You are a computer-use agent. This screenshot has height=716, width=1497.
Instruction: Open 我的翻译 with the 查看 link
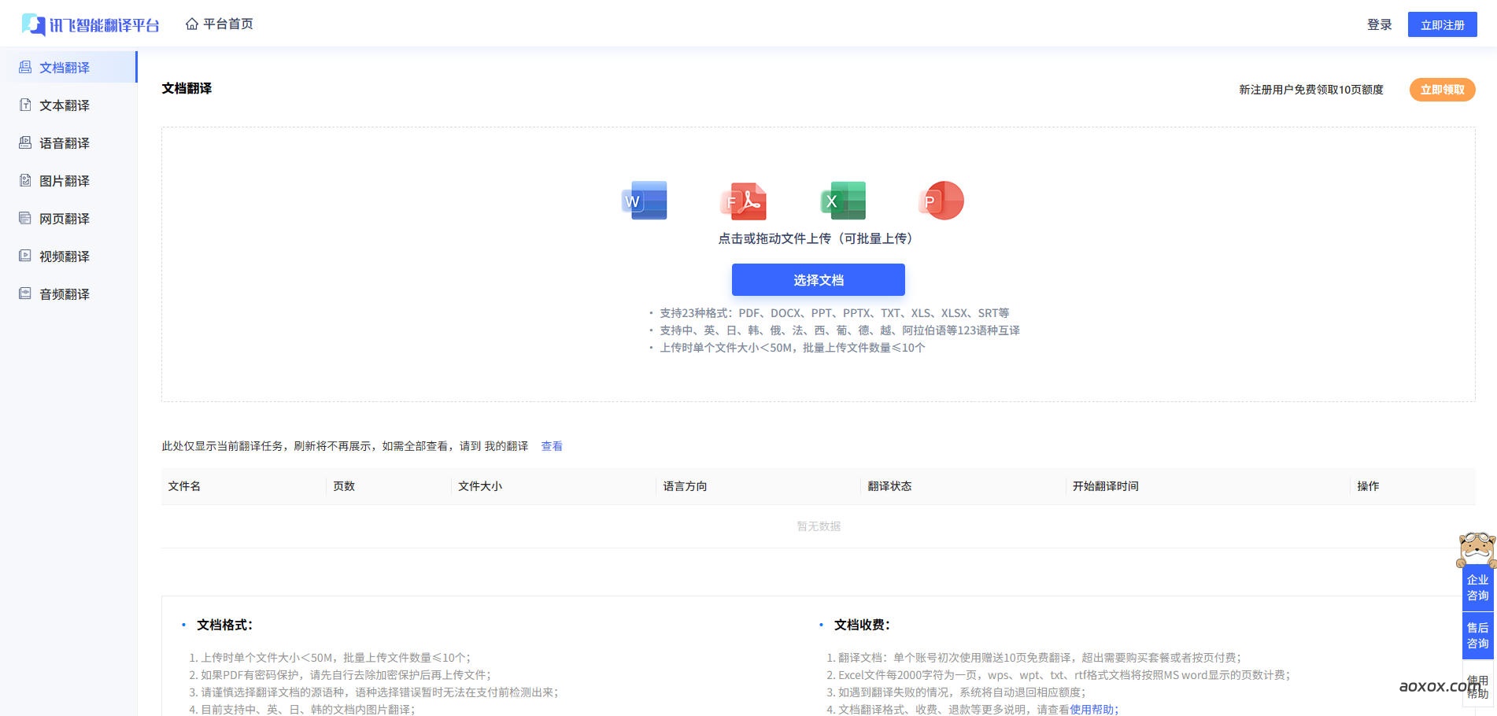pos(553,446)
